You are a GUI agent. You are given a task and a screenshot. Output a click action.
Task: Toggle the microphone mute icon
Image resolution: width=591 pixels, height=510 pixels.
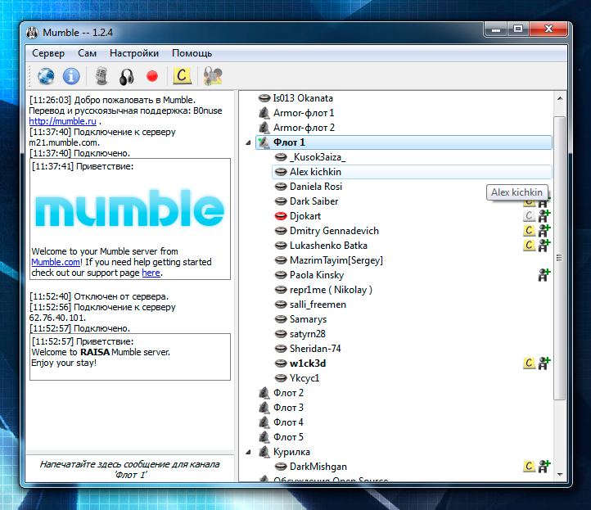102,76
